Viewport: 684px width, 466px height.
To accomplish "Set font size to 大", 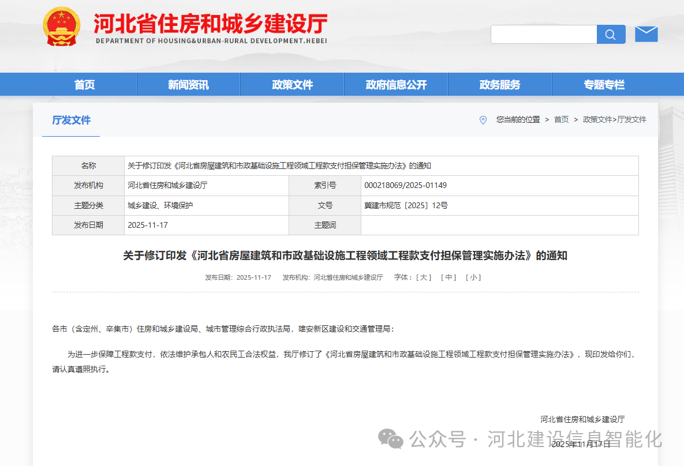I will (424, 277).
